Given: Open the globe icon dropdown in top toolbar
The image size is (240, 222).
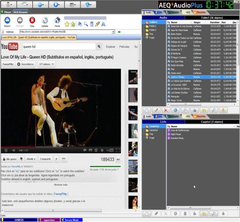Looking at the screenshot, I should pos(40,5).
